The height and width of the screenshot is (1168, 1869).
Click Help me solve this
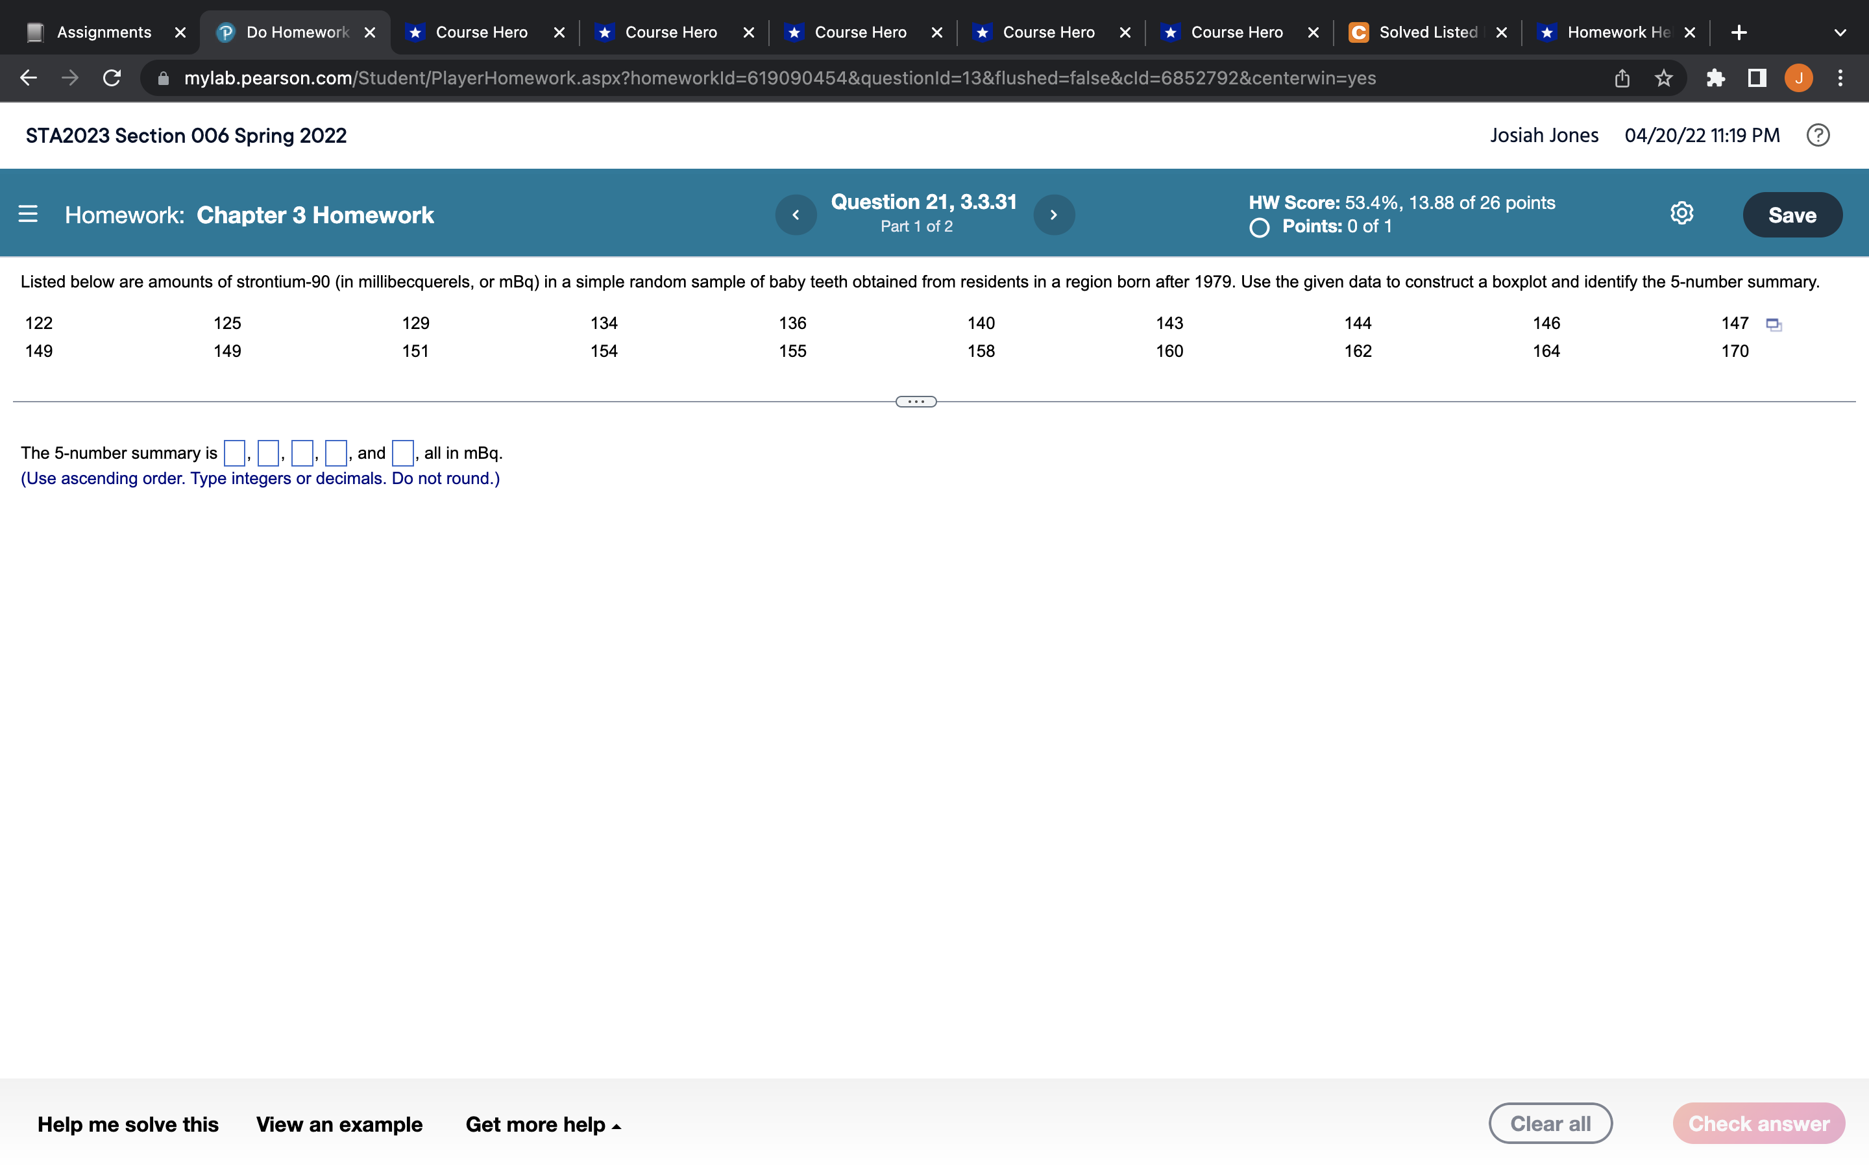(x=128, y=1124)
